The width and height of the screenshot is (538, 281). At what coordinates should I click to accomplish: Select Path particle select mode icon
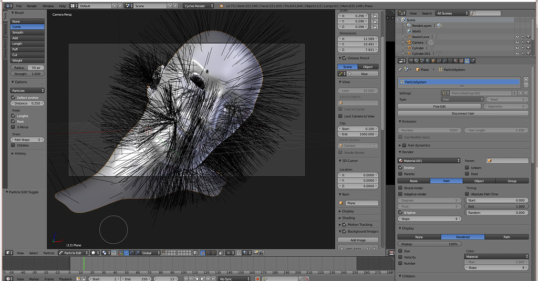202,253
